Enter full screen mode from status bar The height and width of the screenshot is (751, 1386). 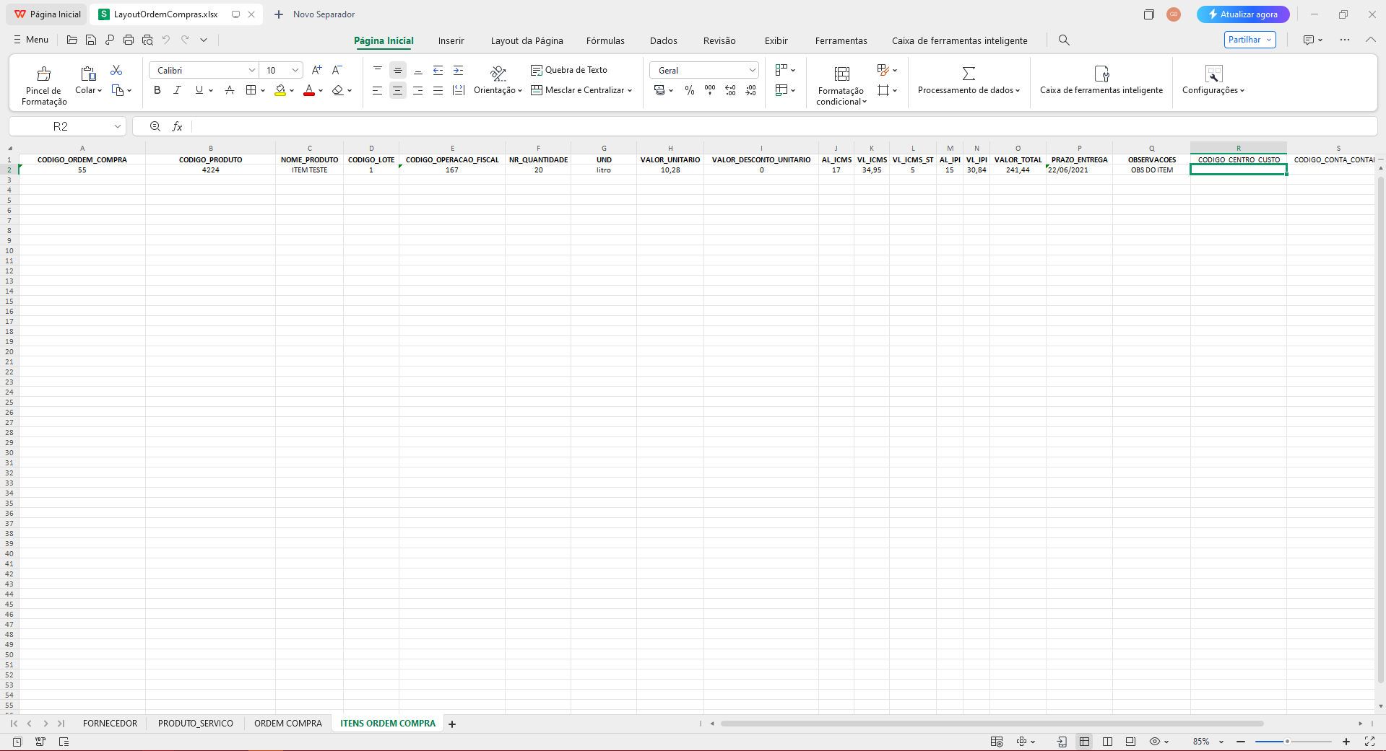pos(1369,742)
